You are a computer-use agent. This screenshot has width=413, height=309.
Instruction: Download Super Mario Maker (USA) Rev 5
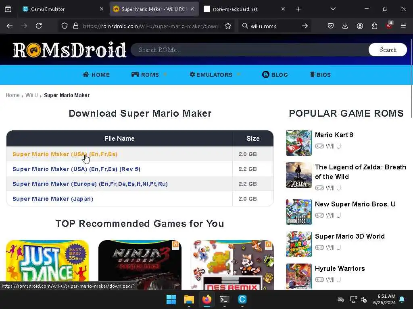pyautogui.click(x=76, y=169)
